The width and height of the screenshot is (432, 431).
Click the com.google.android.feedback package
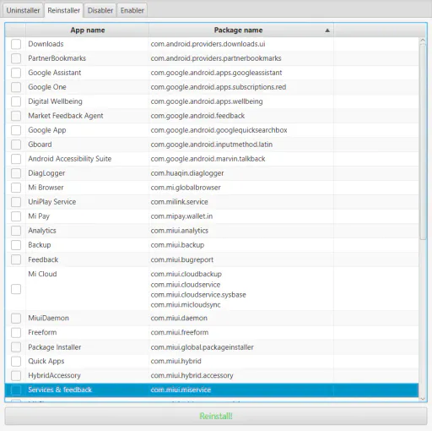[x=197, y=116]
